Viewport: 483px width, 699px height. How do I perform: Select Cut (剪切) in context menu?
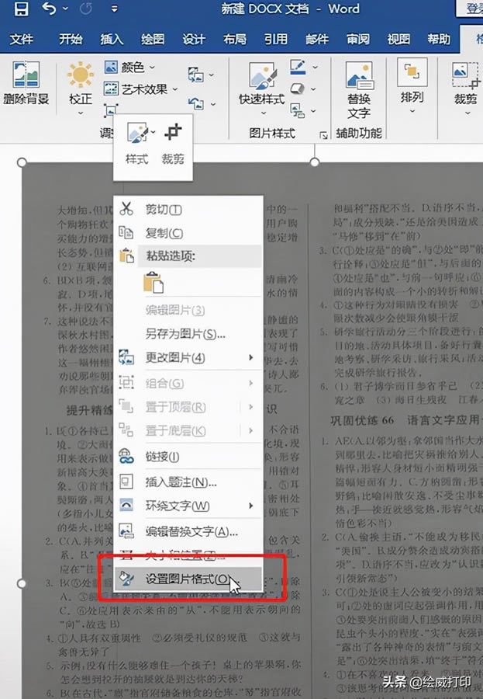tap(163, 210)
